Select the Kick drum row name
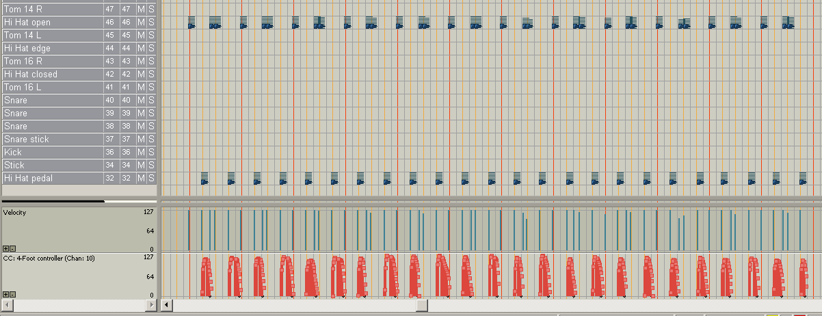Screen dimensions: 822x316 pos(51,152)
